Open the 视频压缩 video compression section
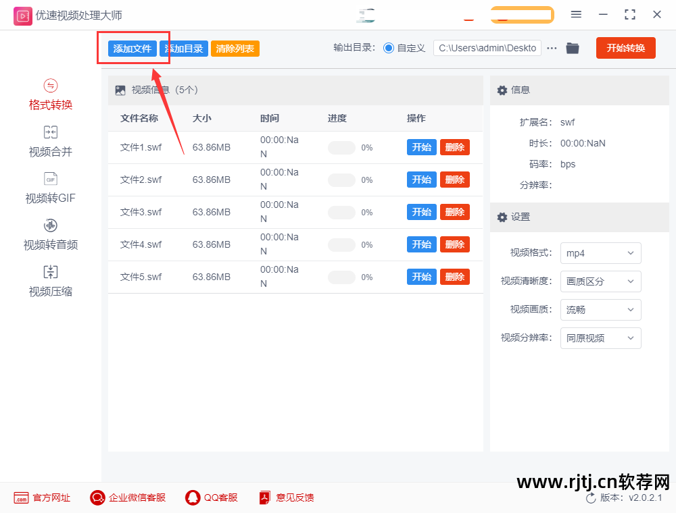 [x=51, y=281]
